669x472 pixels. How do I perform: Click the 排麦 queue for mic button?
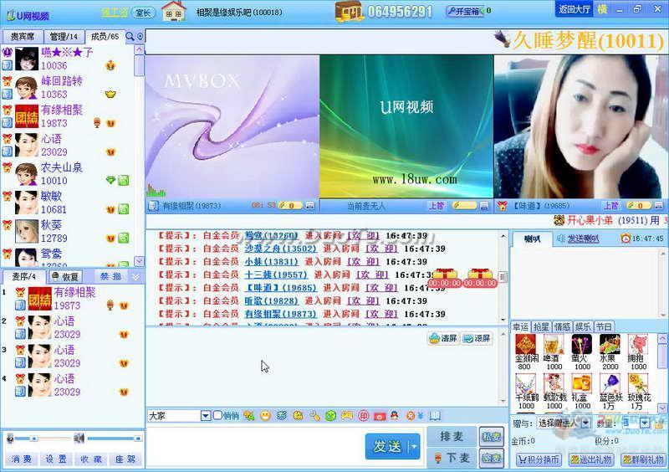(452, 437)
